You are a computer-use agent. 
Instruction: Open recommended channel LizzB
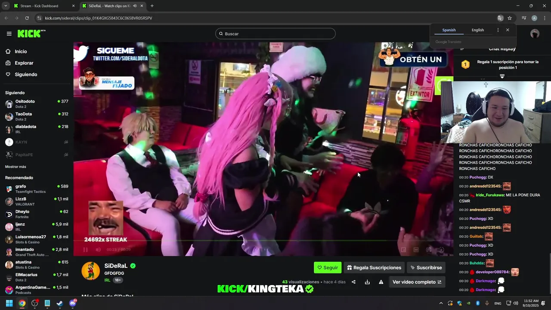[37, 201]
